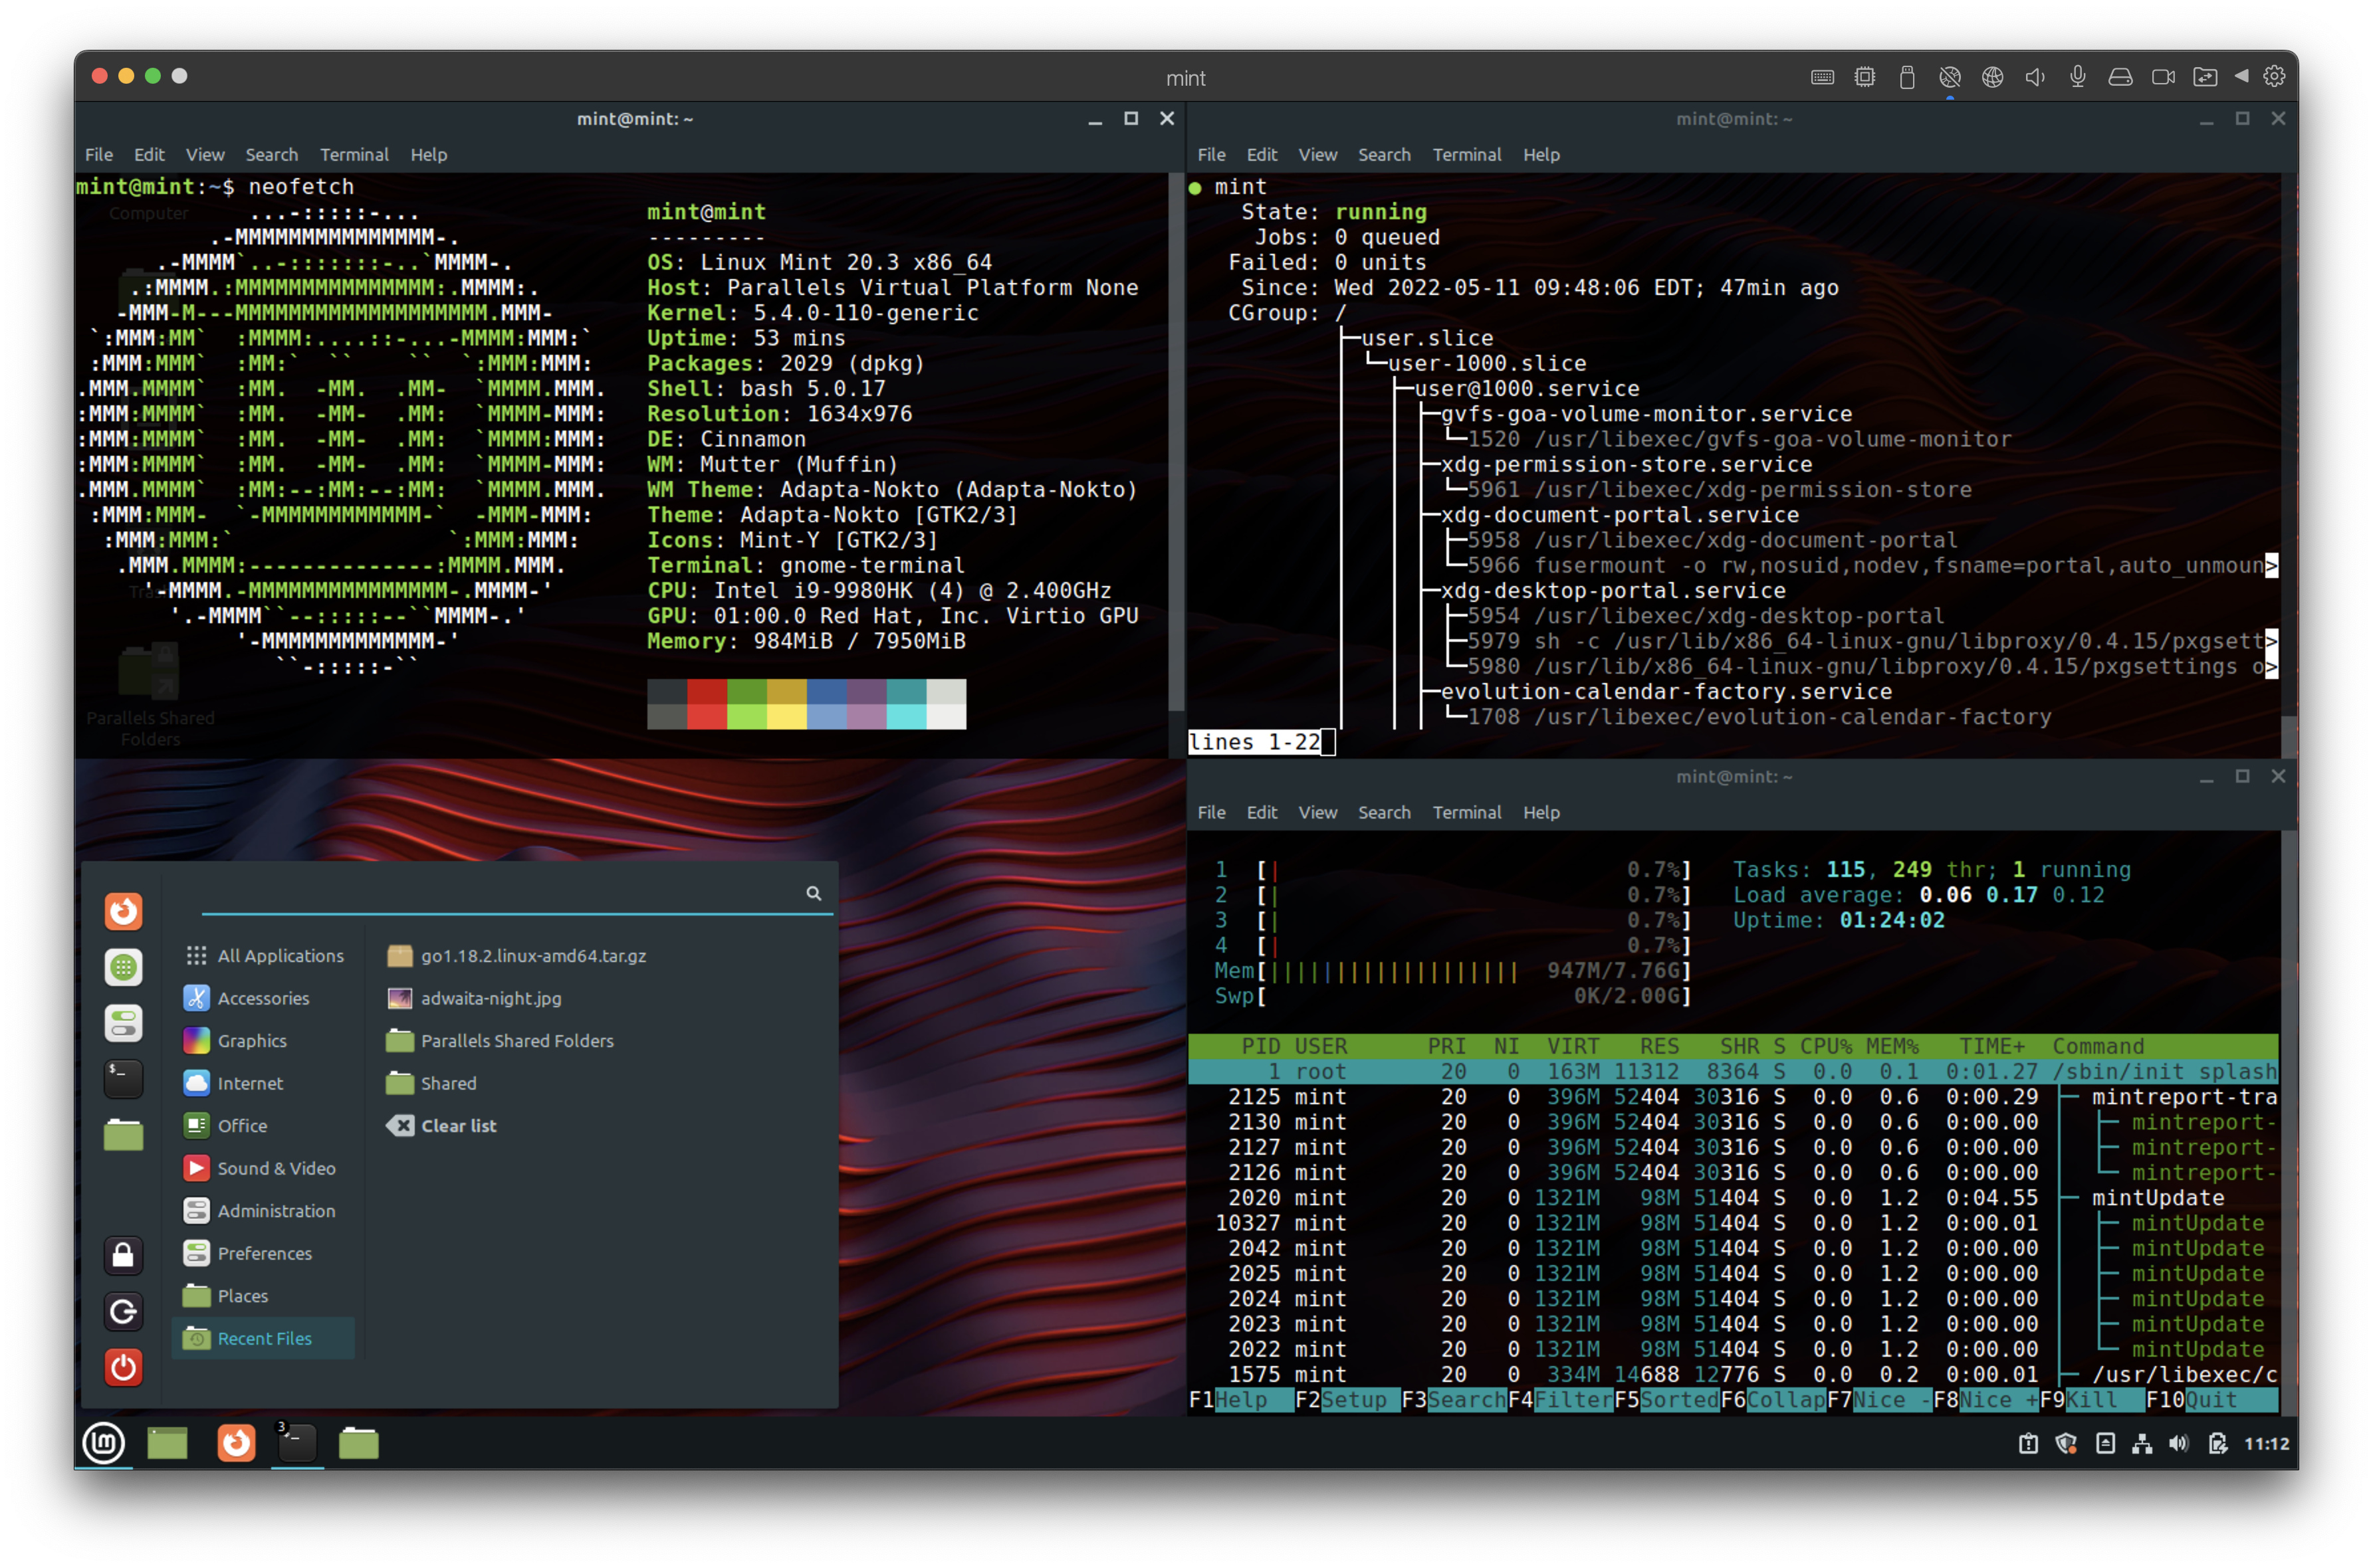Select the Internet category in menu
The image size is (2373, 1568).
tap(264, 1083)
